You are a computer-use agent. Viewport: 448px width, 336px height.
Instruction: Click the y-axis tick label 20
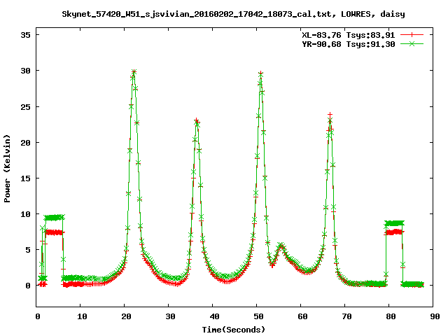tap(25, 143)
